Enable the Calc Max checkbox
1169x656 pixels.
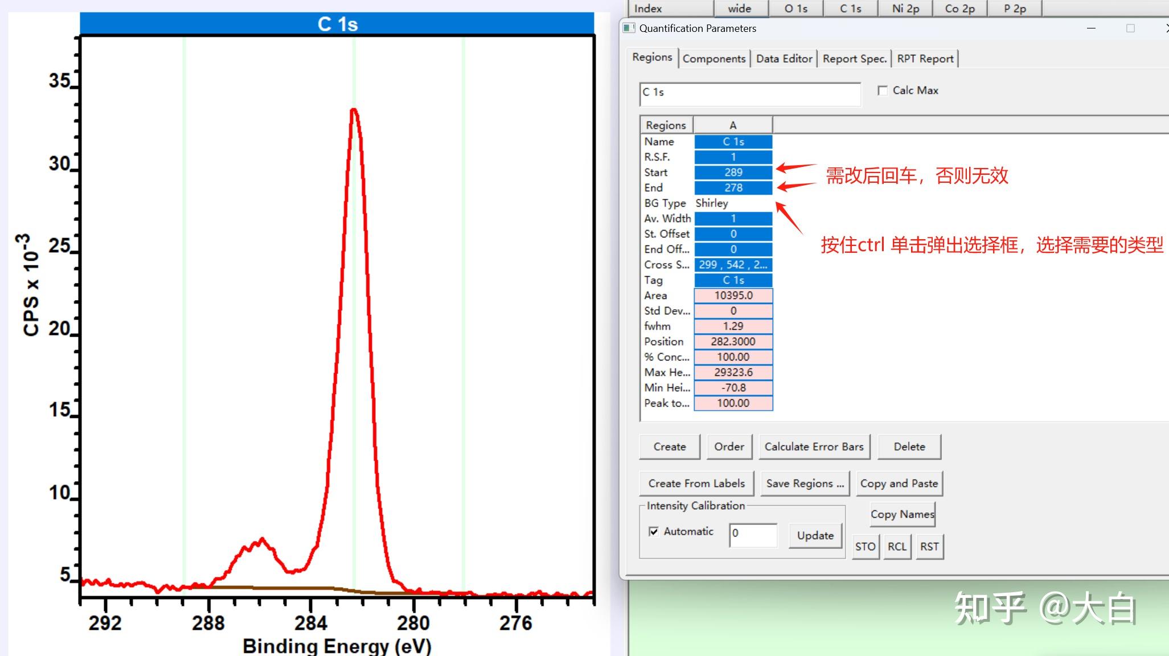coord(883,91)
